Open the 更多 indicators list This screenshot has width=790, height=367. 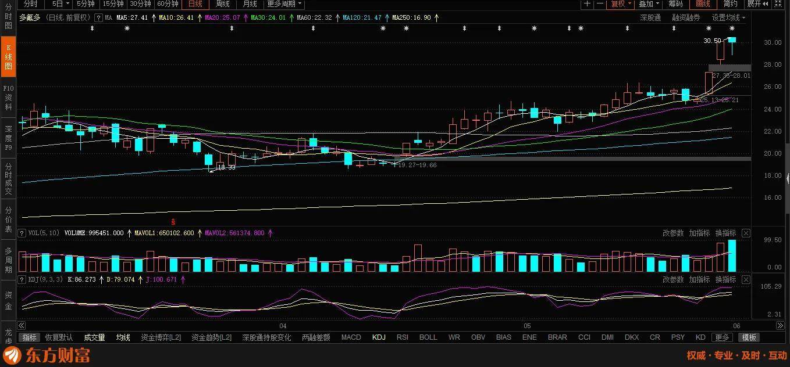[722, 337]
